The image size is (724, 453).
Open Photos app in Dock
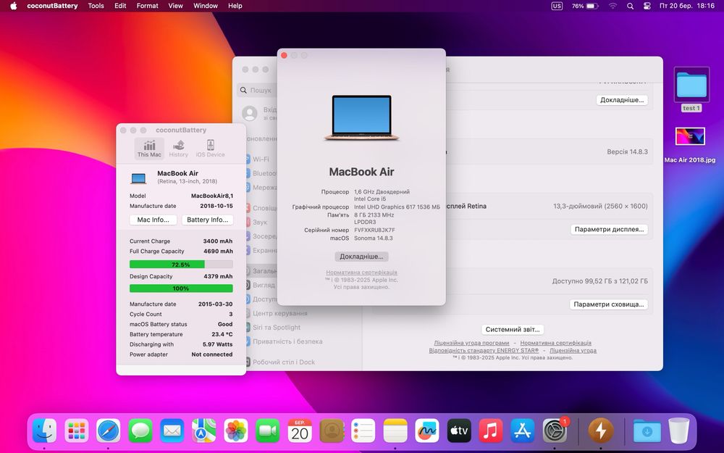(x=236, y=431)
